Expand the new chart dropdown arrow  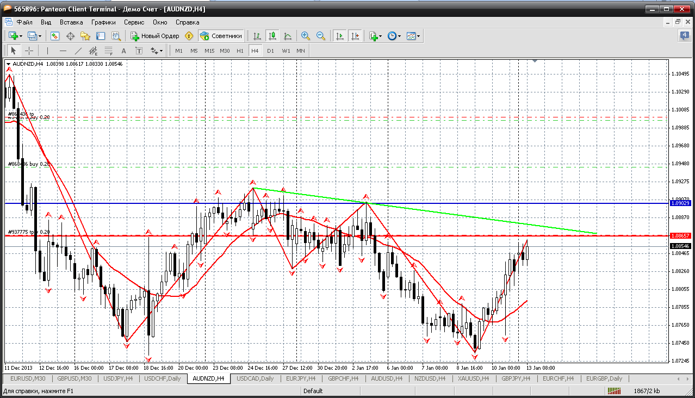(21, 36)
